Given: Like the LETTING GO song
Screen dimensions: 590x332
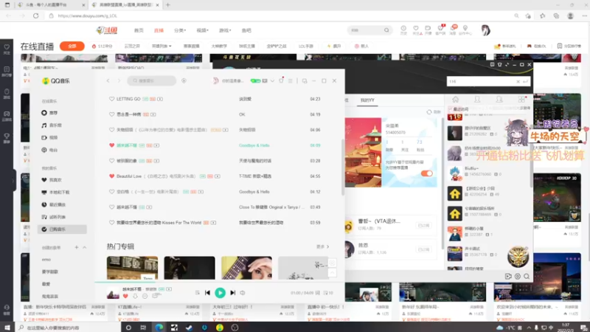Looking at the screenshot, I should [x=111, y=99].
